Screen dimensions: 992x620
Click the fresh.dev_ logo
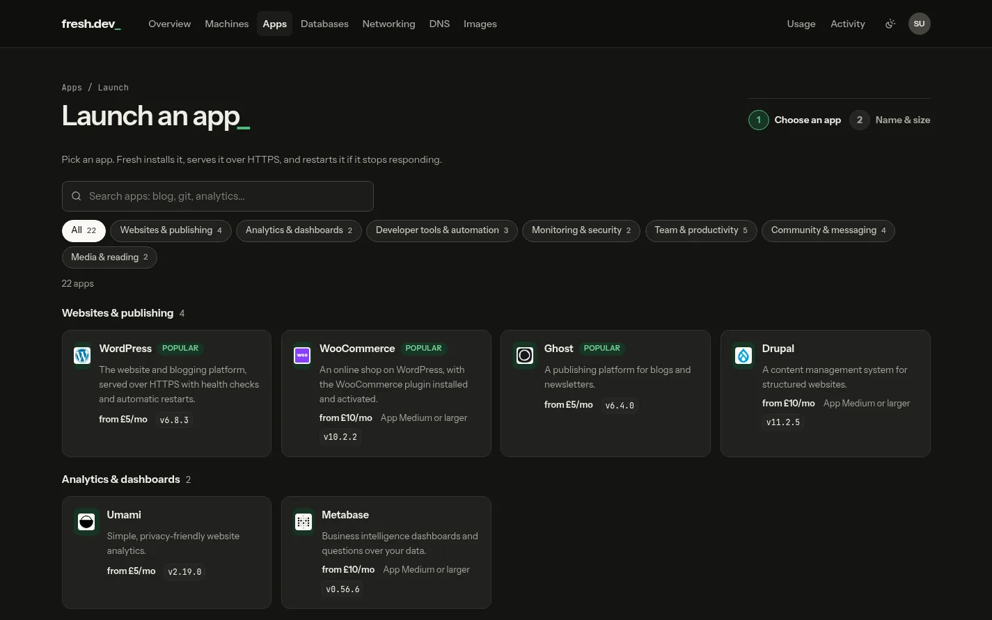click(x=91, y=24)
